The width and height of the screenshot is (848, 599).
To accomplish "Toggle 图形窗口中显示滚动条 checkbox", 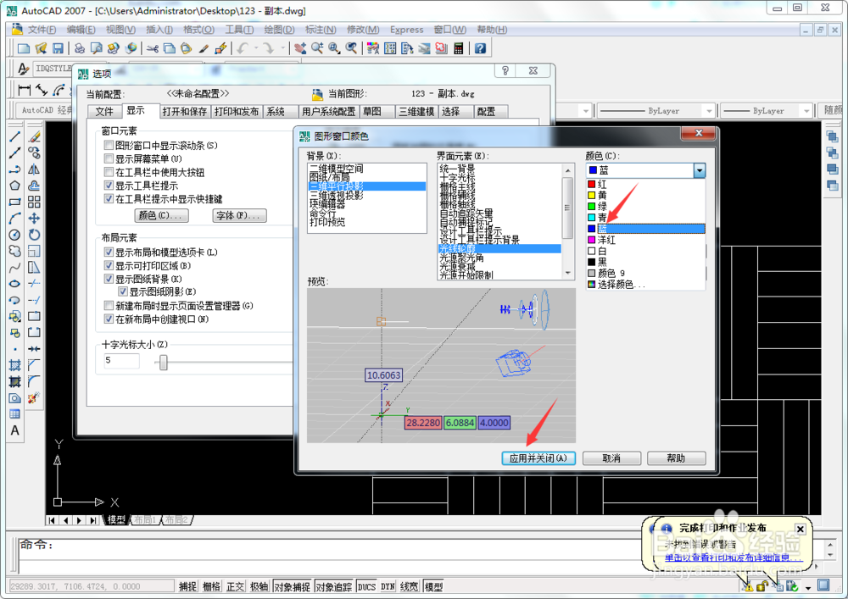I will (x=109, y=145).
